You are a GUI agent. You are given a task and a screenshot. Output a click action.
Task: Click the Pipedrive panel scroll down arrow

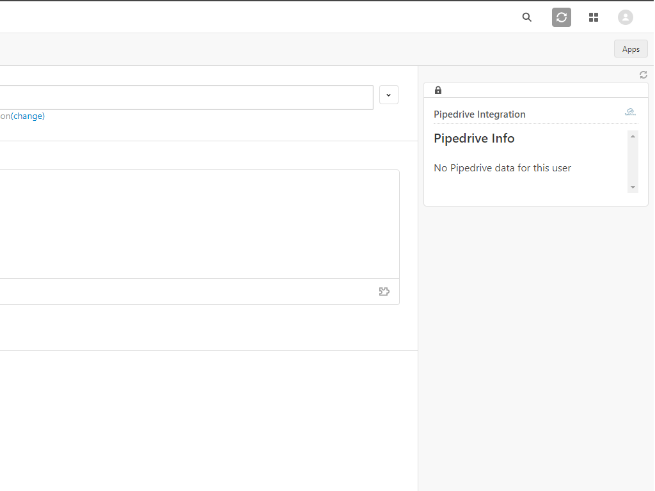(x=633, y=187)
